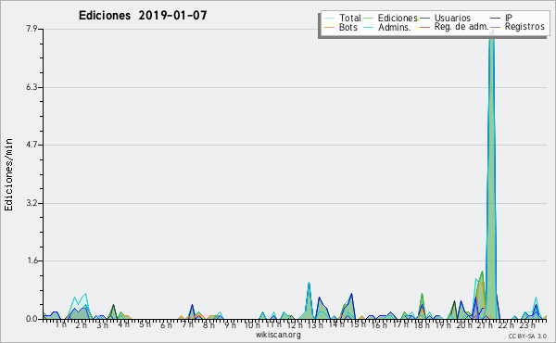The height and width of the screenshot is (343, 556).
Task: Click the '3 h' x-axis label
Action: tap(103, 324)
